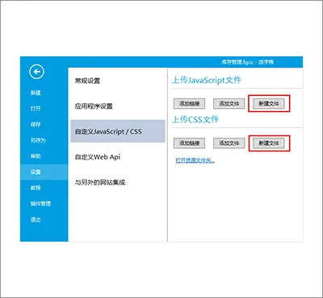This screenshot has width=323, height=298.
Task: Click 保存 in the blue sidebar
Action: 36,124
